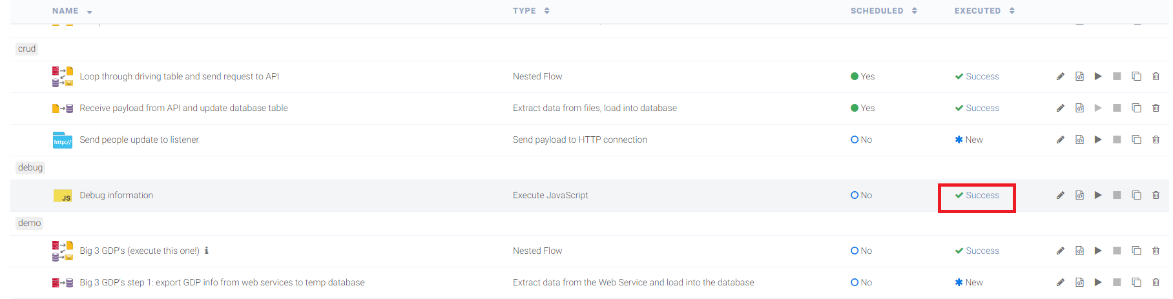Toggle scheduled Yes indicator on Receive payload flow

[862, 108]
